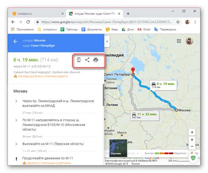The width and height of the screenshot is (208, 173).
Task: Bookmark this page with the star icon
Action: 178,22
